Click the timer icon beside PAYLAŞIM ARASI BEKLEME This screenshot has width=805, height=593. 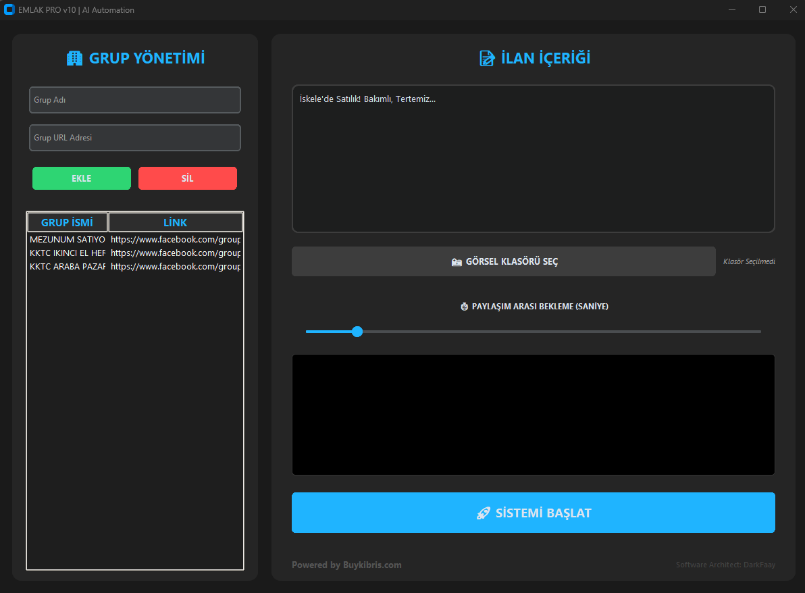point(464,307)
